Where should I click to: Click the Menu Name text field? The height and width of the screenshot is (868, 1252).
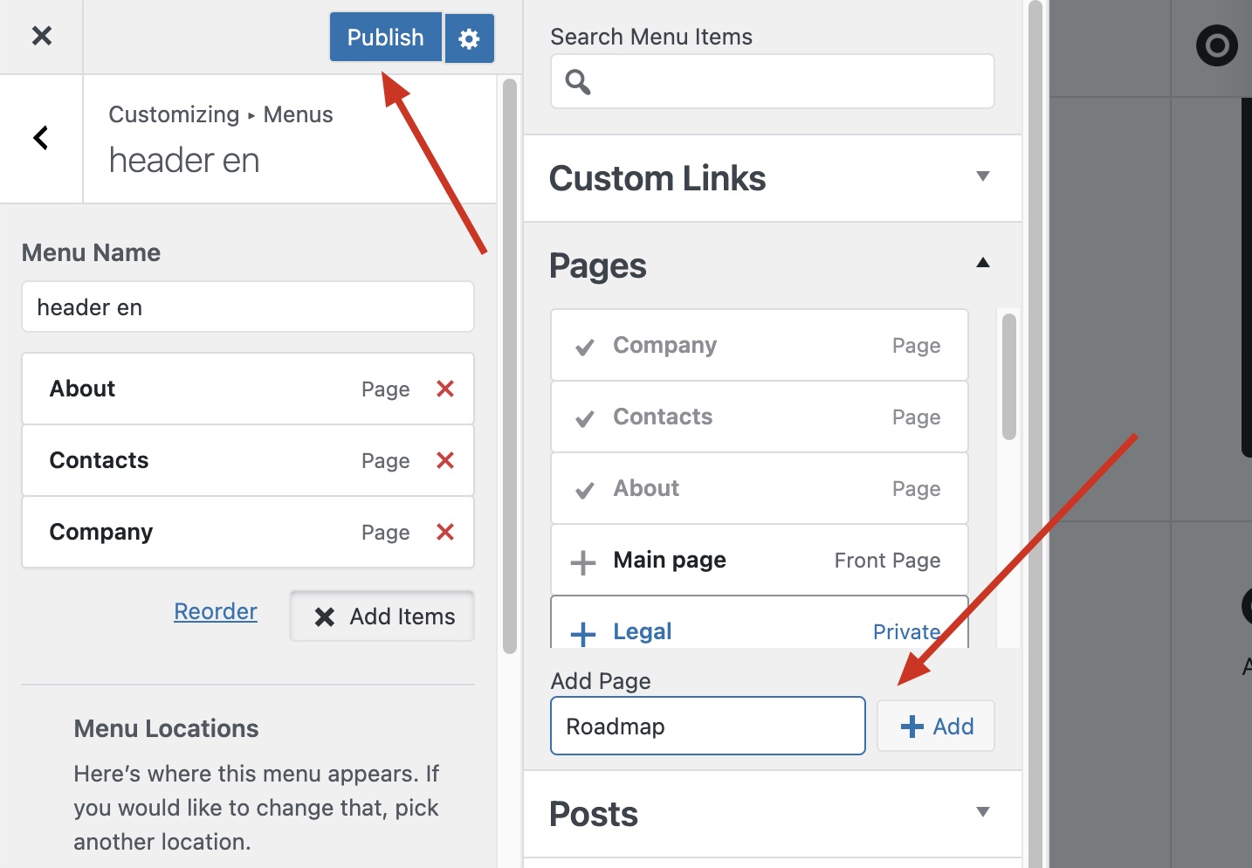[248, 307]
